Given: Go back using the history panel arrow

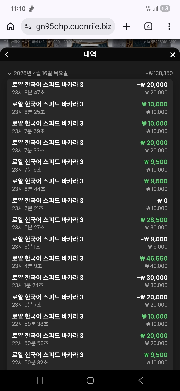Looking at the screenshot, I should coord(7,55).
